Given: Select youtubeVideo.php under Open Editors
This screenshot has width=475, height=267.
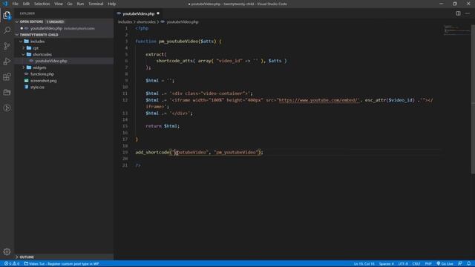Looking at the screenshot, I should (64, 28).
